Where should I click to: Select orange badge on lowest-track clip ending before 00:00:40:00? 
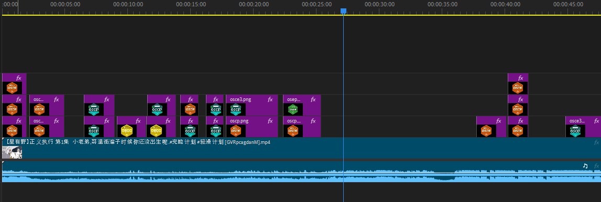(x=486, y=130)
